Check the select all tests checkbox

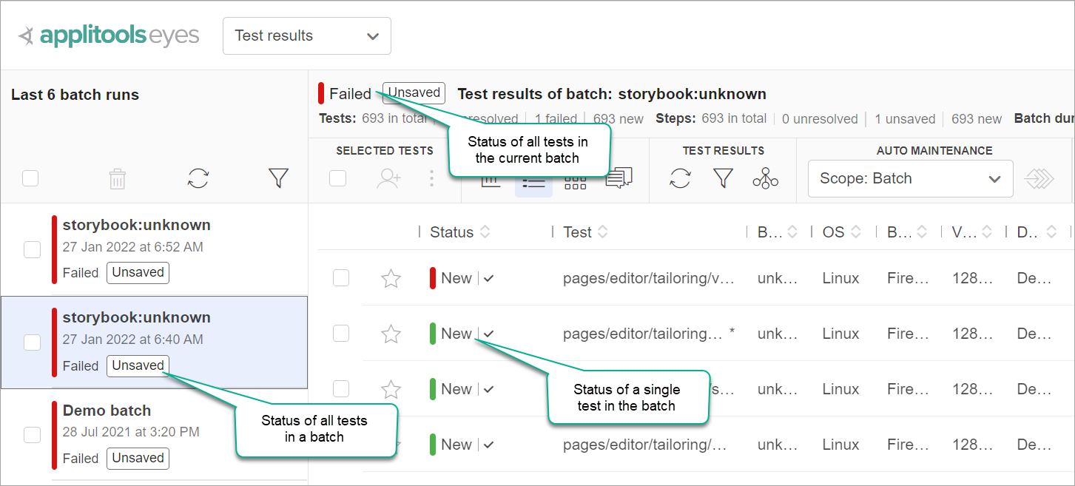click(x=337, y=178)
